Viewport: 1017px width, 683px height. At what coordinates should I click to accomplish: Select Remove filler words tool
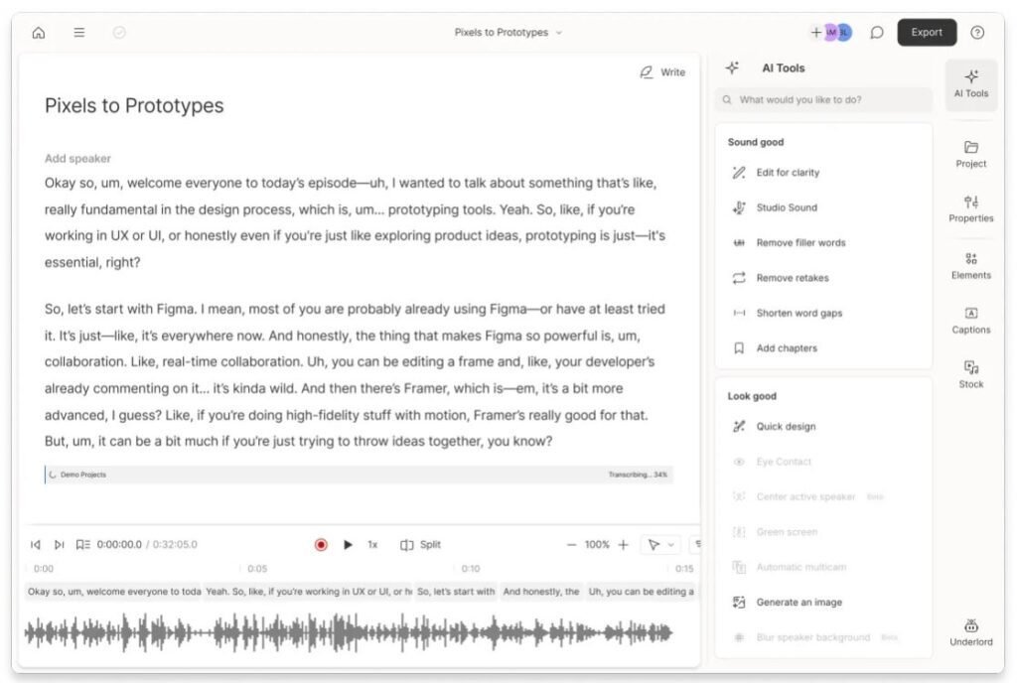pos(800,243)
